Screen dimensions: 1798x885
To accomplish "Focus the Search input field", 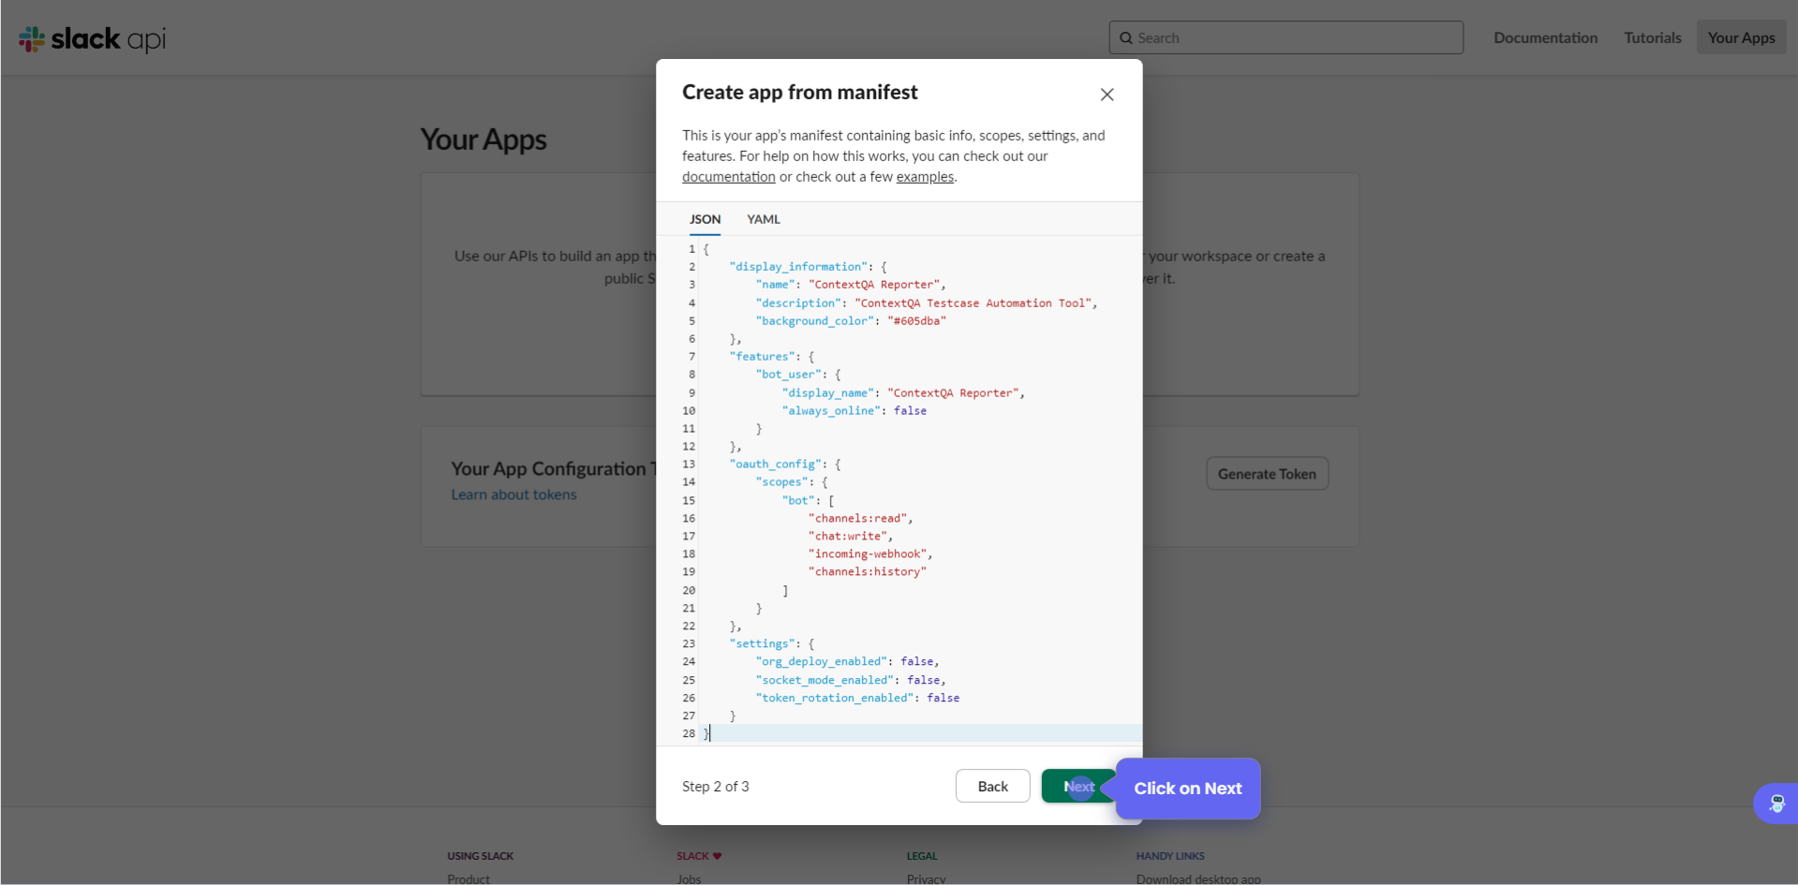I will 1293,38.
